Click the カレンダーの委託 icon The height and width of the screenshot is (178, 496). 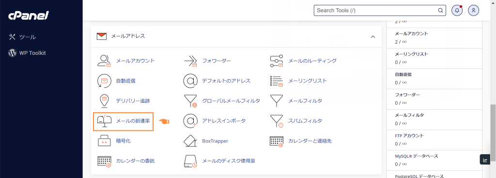pos(104,161)
